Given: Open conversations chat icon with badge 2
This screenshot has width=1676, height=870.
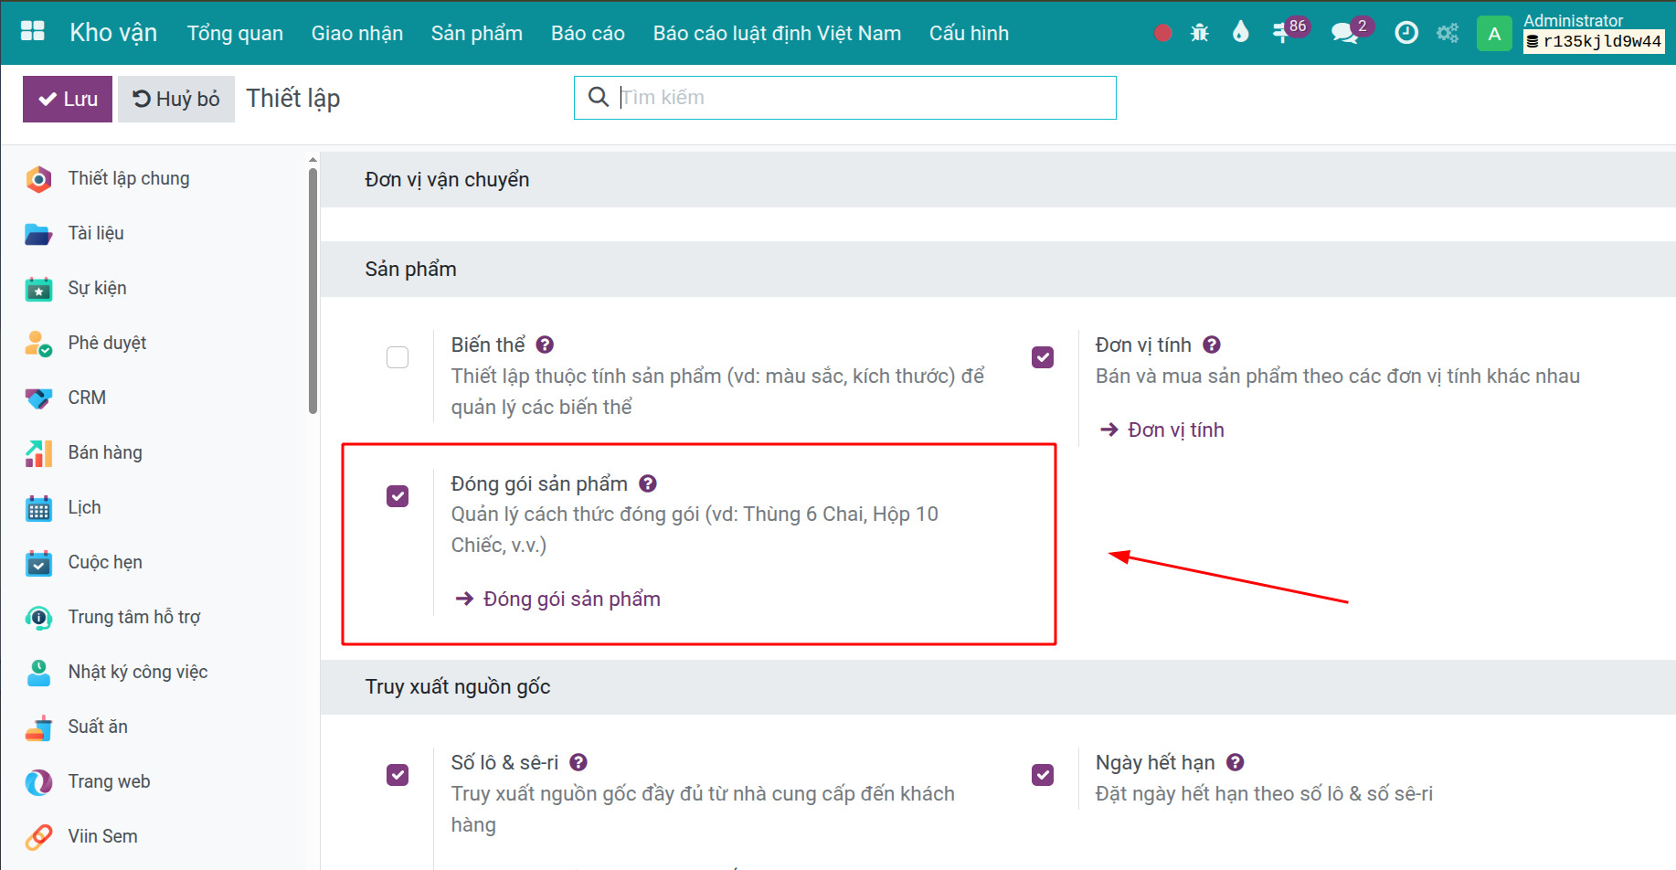Looking at the screenshot, I should (x=1343, y=34).
